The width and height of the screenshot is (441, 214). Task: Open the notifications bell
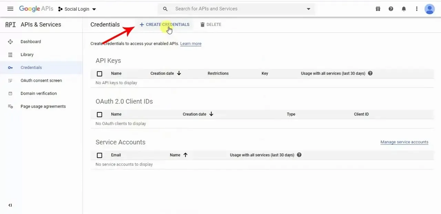404,9
